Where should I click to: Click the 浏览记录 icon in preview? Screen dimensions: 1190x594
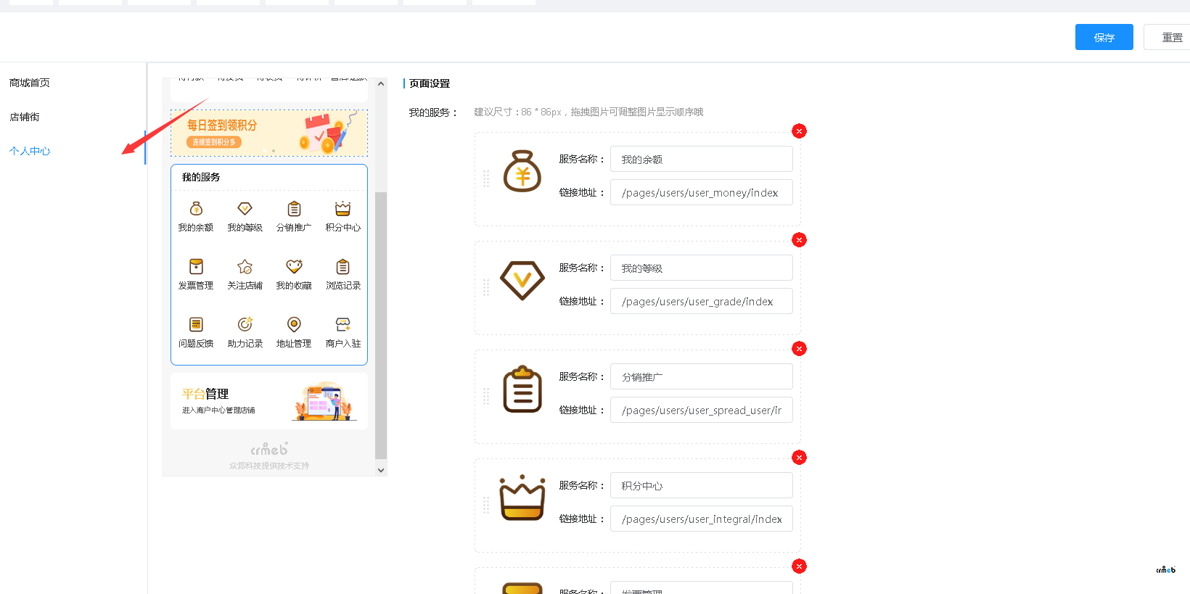coord(343,267)
